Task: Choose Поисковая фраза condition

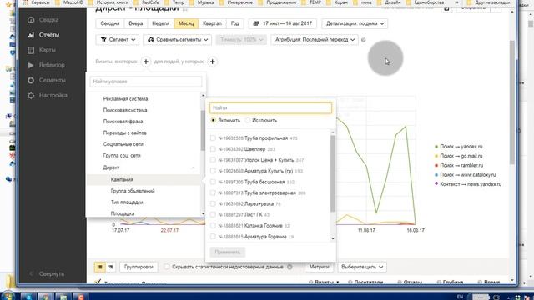Action: tap(123, 122)
